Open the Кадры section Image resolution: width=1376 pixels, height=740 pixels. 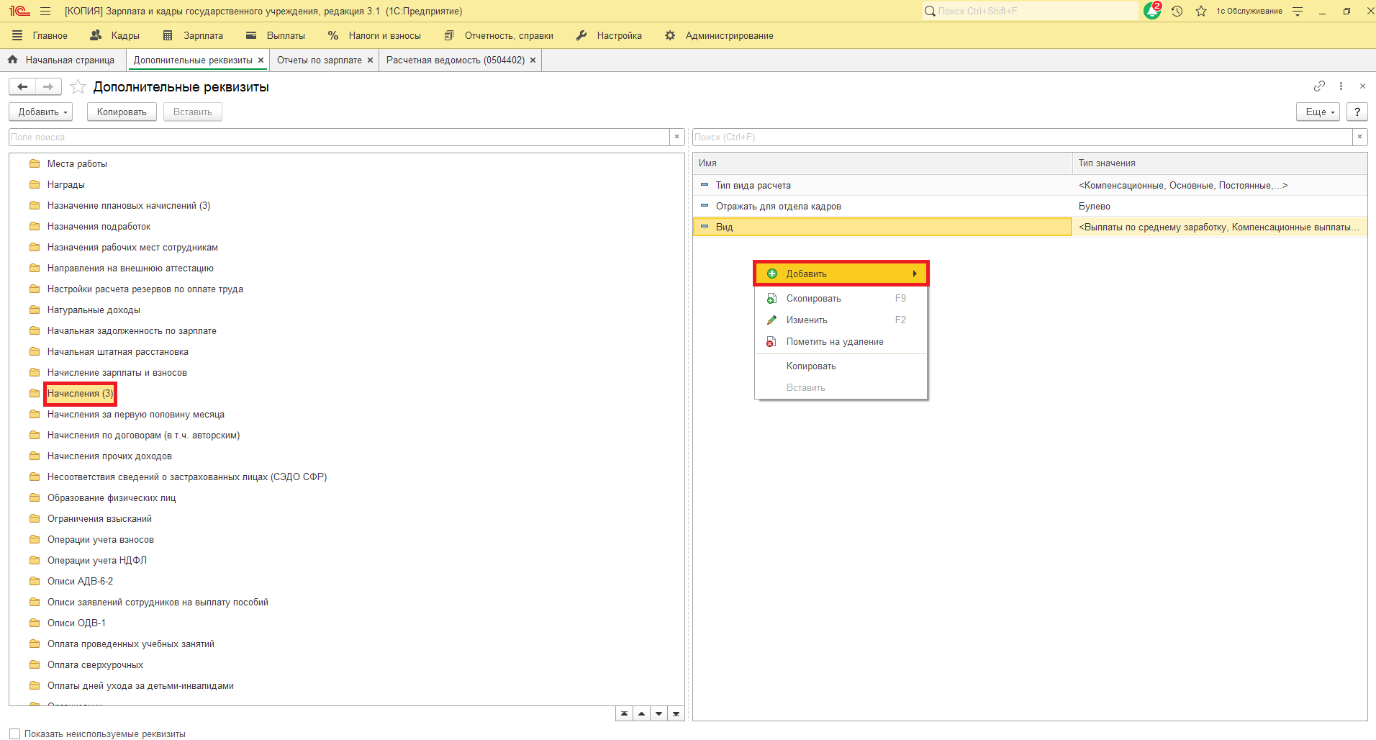(114, 36)
